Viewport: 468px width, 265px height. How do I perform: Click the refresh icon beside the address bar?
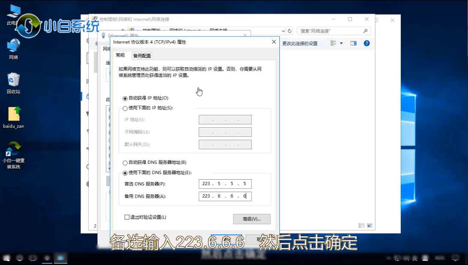[290, 31]
